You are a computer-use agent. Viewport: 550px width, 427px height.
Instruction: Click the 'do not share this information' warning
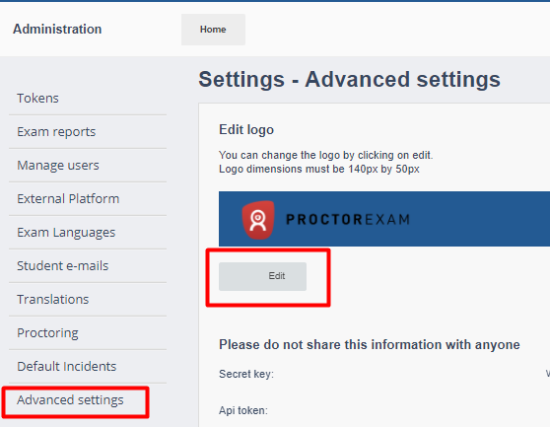coord(370,345)
